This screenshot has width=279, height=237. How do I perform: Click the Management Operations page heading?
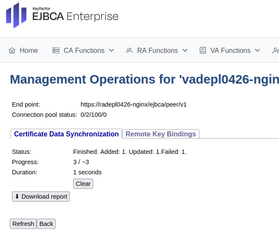[x=145, y=79]
